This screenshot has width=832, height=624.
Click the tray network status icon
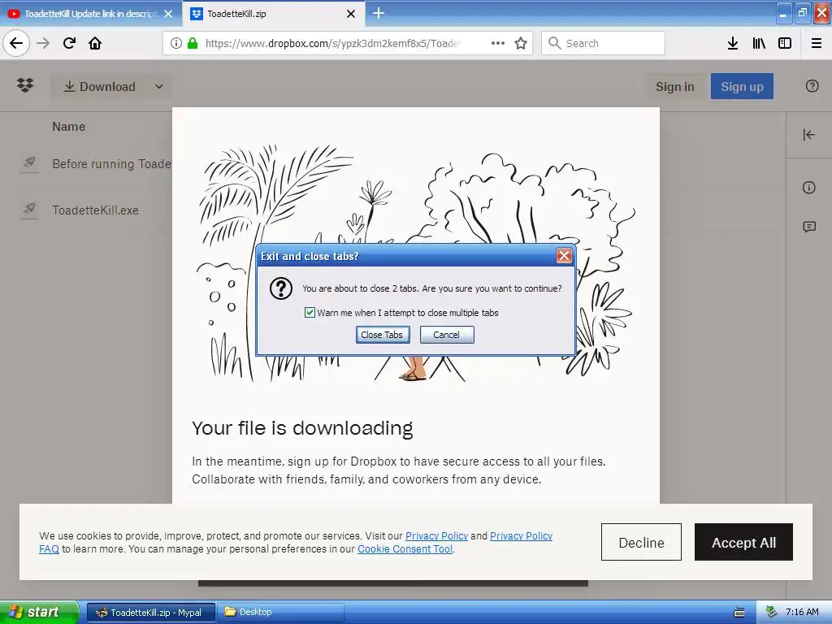pos(771,612)
